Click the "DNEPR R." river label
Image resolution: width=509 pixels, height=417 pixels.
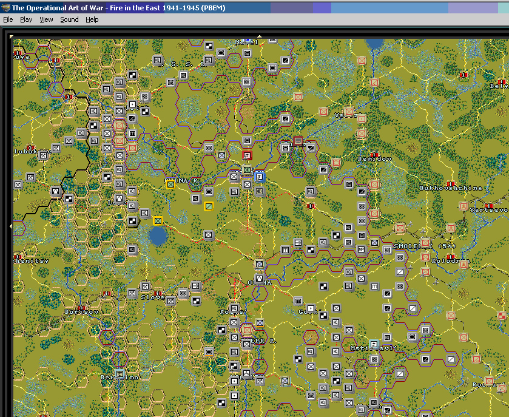(258, 341)
